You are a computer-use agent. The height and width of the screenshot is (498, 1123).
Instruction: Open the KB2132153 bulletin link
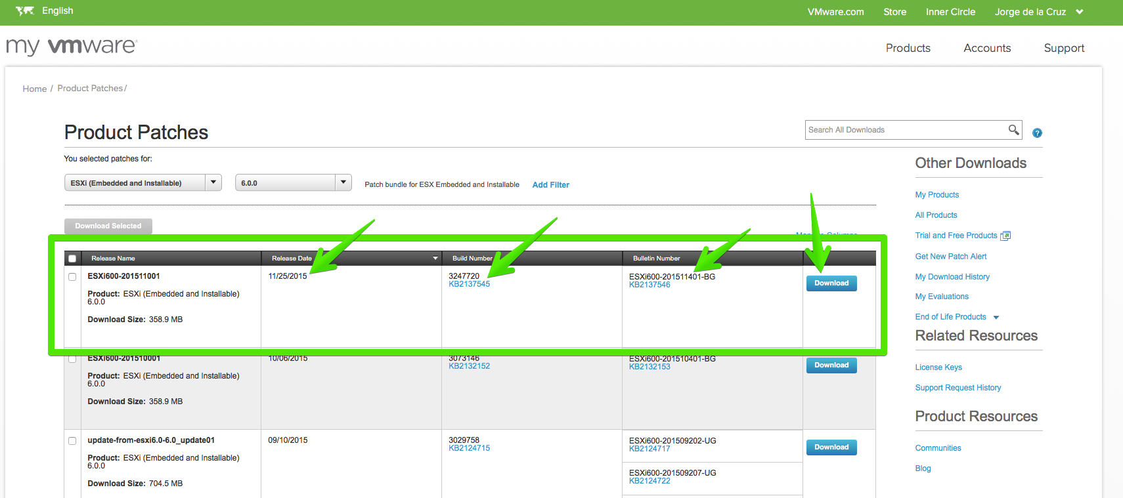[650, 367]
